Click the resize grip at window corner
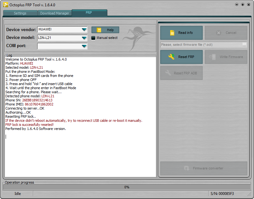The height and width of the screenshot is (199, 254). pyautogui.click(x=249, y=194)
